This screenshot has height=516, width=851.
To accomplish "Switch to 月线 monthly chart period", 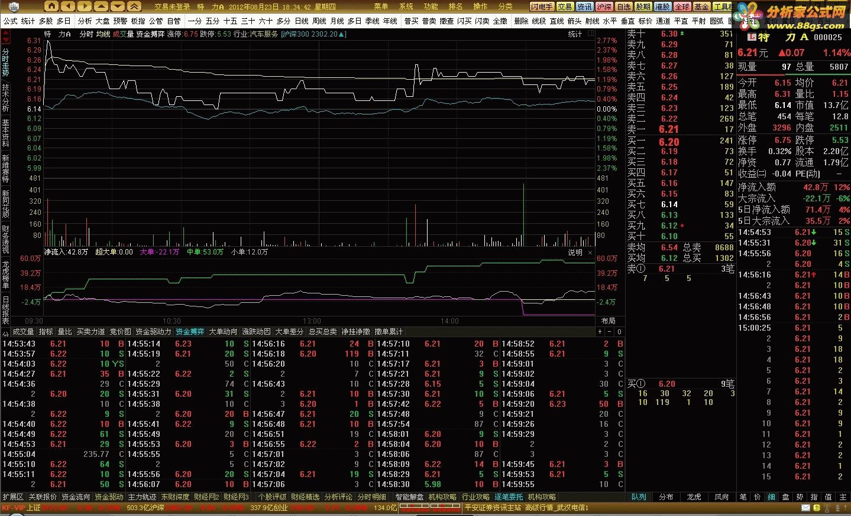I will point(337,21).
